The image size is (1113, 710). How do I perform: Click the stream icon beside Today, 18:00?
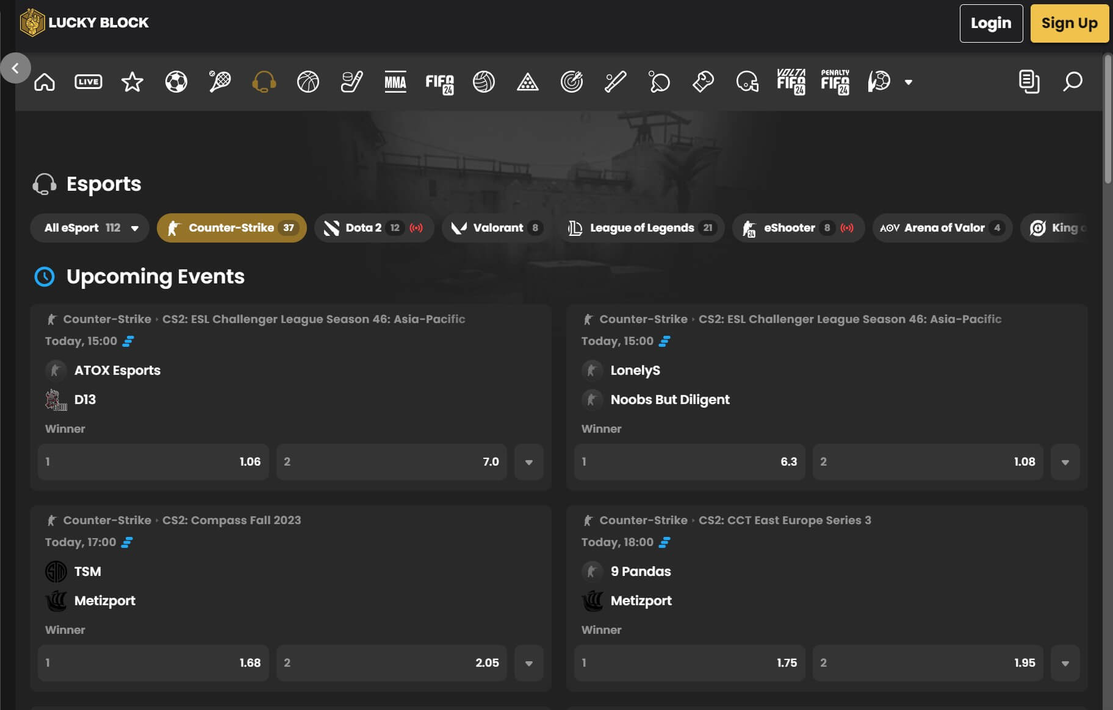665,542
